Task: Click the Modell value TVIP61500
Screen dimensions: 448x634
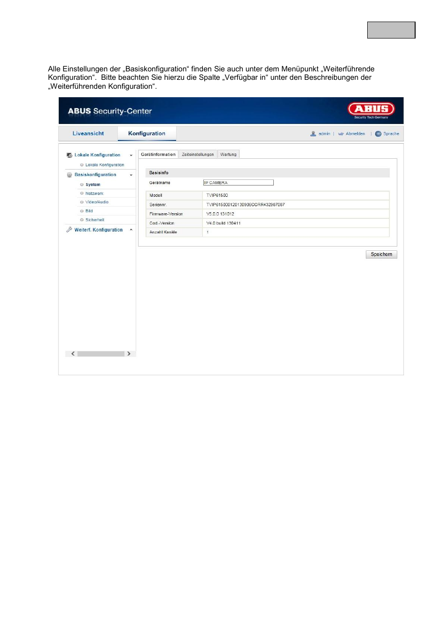Action: coord(217,195)
